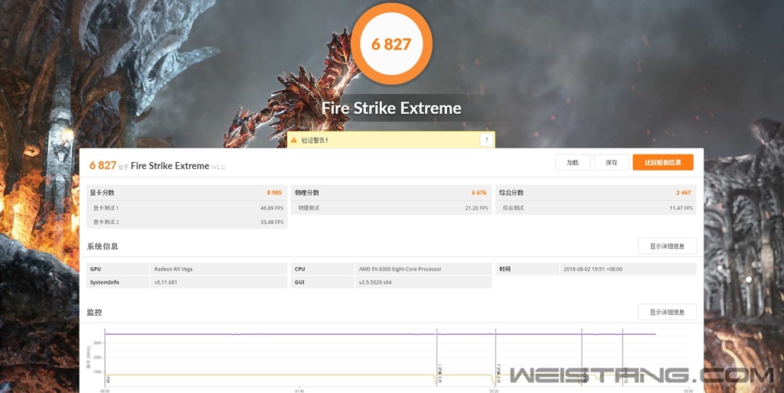Select the 综合测试 row label

(x=514, y=208)
